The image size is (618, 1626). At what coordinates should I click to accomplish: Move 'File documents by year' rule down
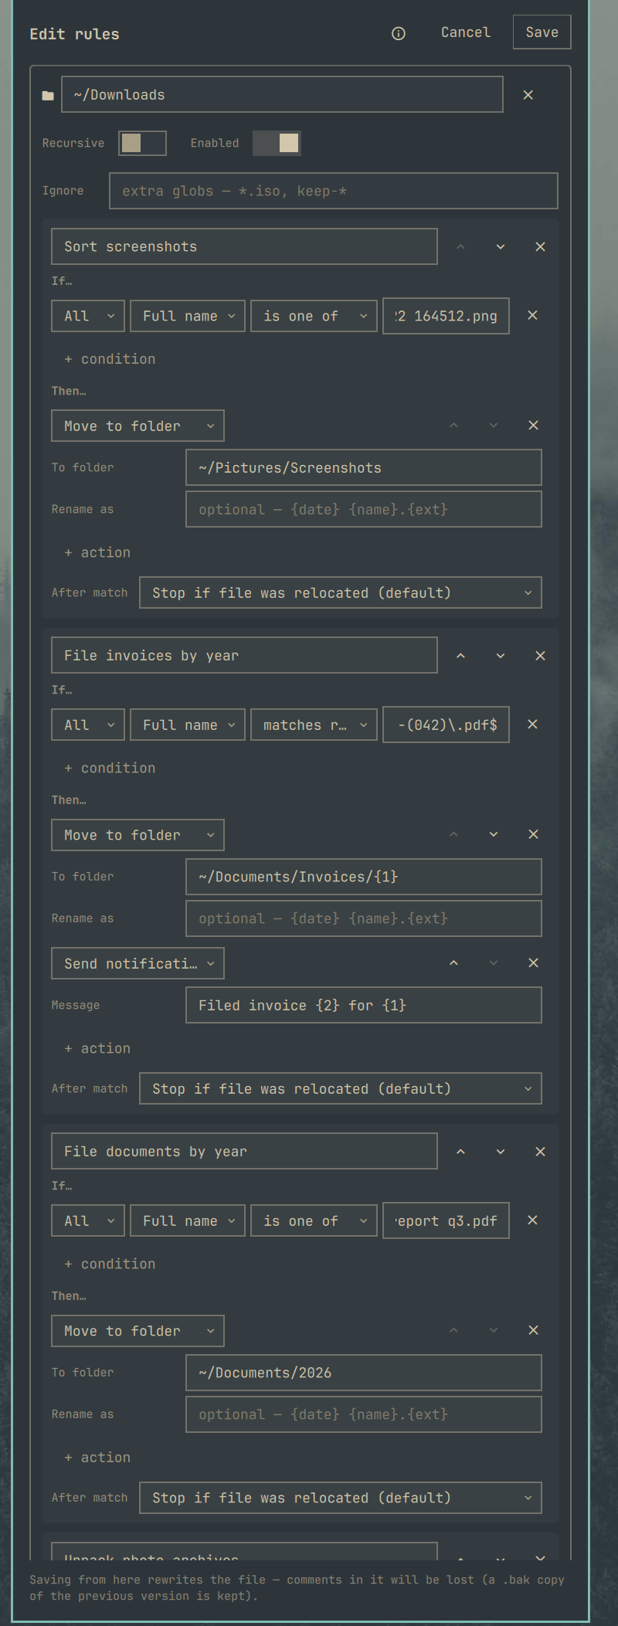pos(501,1151)
